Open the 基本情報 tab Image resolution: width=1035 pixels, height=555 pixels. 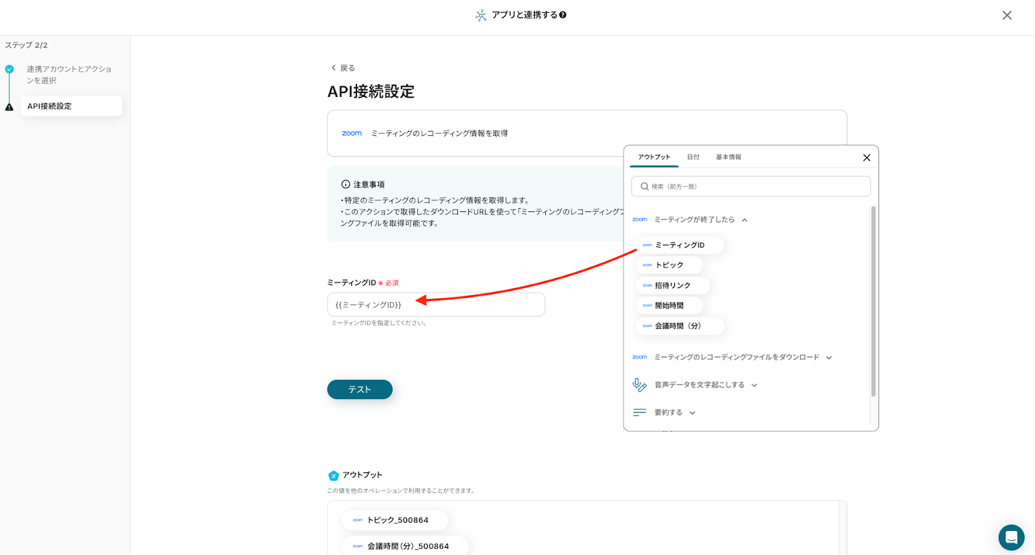(x=728, y=158)
